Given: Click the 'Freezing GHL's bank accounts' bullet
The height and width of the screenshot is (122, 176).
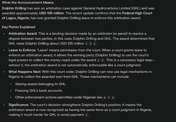Looking at the screenshot, I should coord(39,90).
